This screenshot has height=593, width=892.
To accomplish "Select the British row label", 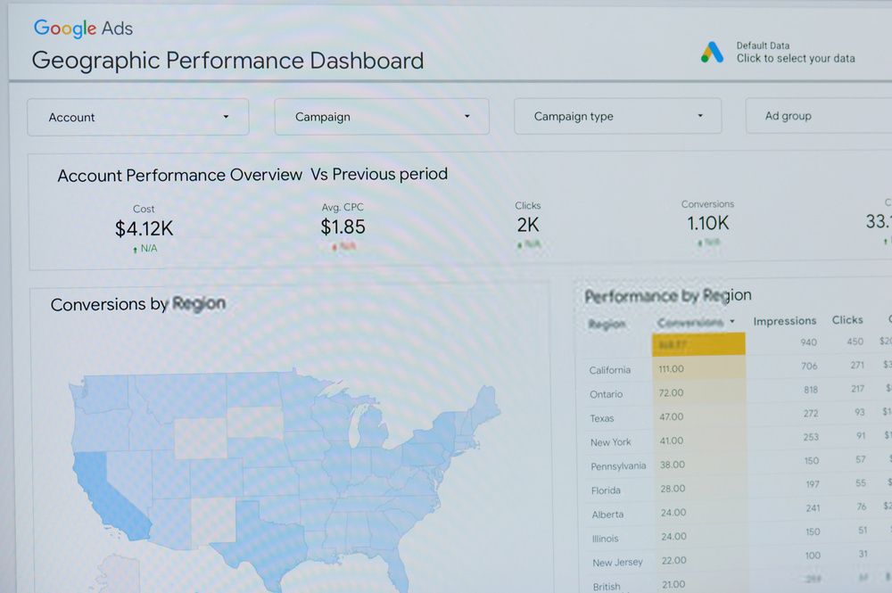I will click(607, 587).
